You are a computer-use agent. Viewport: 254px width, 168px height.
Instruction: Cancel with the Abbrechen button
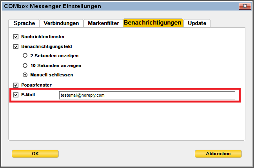pos(218,154)
